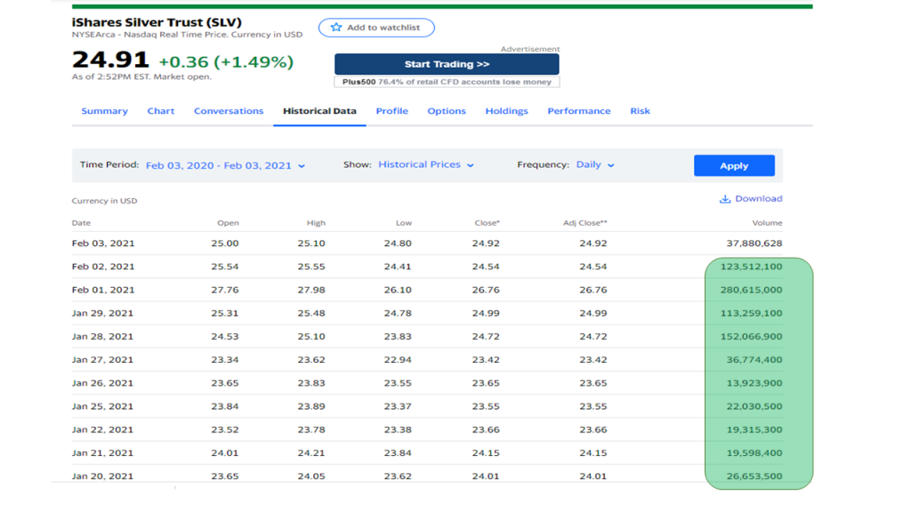
Task: Select the Historical Data tab
Action: 319,111
